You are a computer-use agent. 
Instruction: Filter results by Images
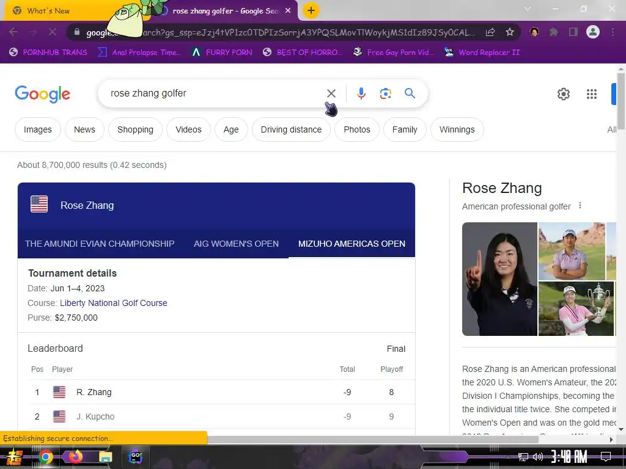pos(37,129)
